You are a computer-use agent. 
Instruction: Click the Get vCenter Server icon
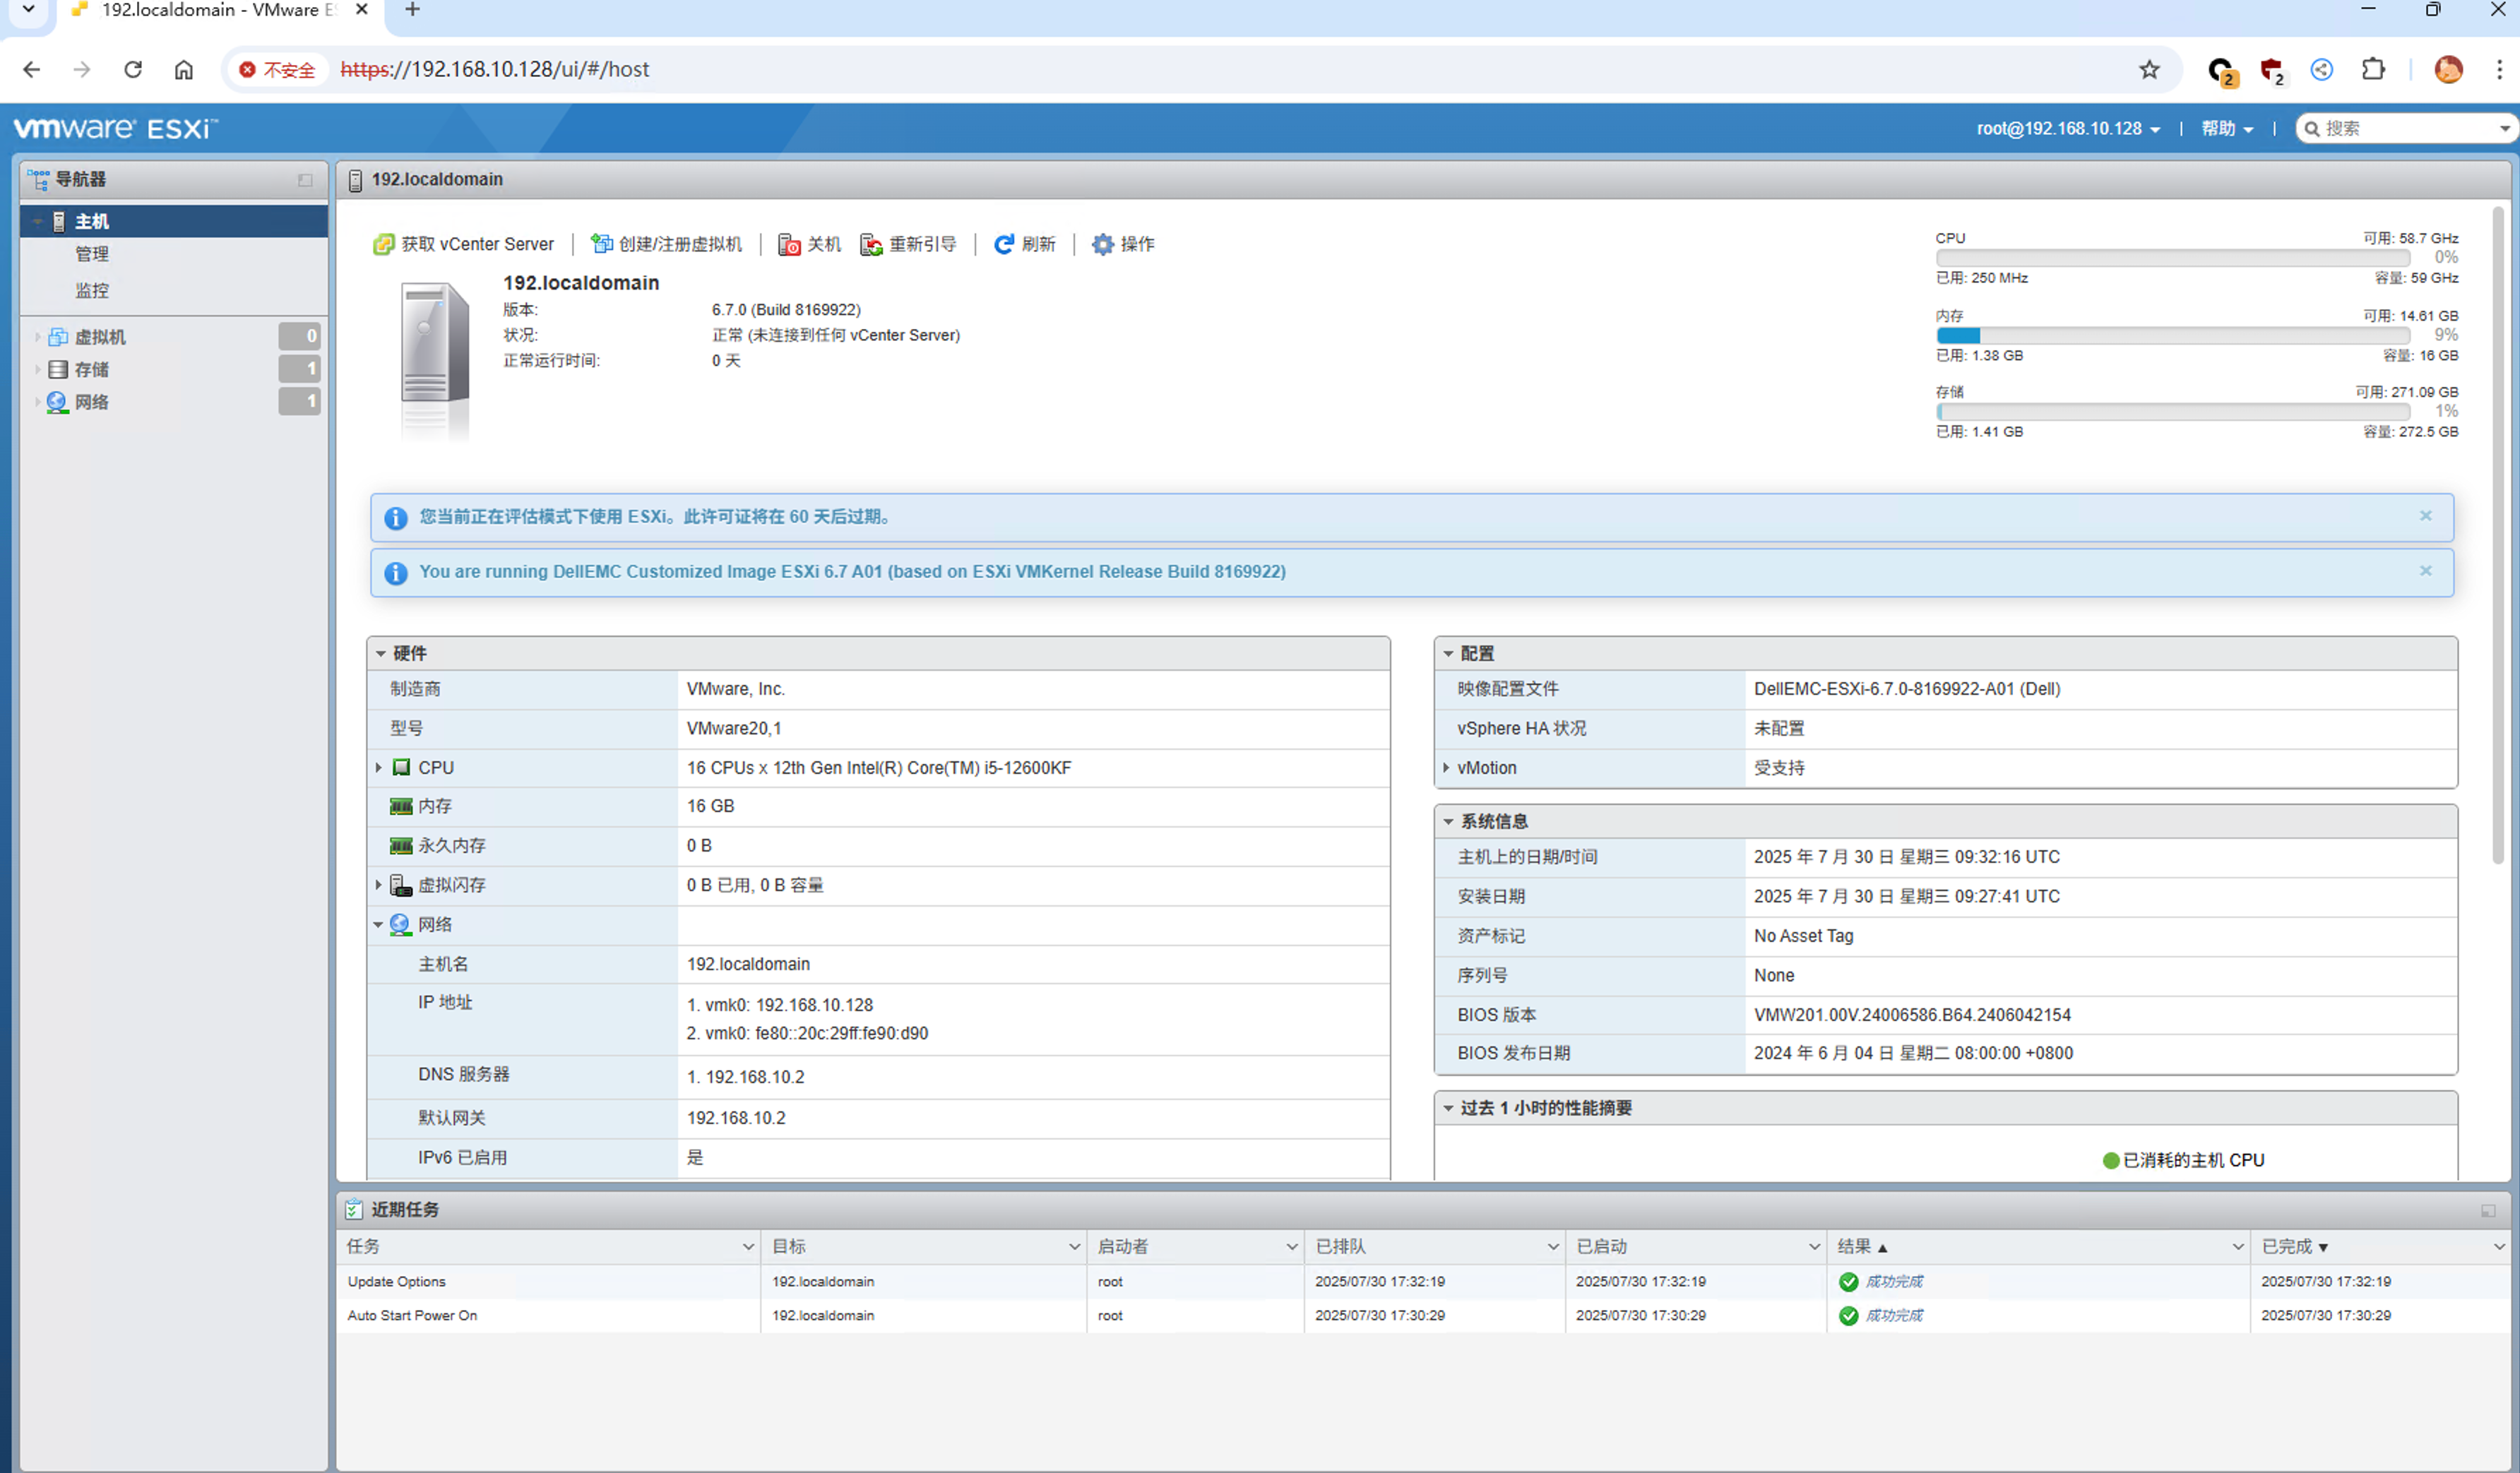(x=383, y=244)
